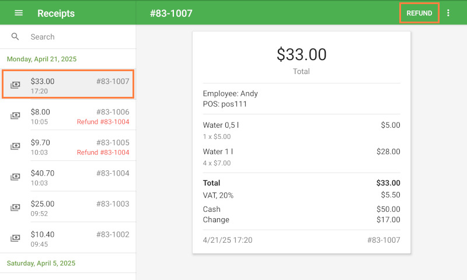This screenshot has width=467, height=280.
Task: Click red Refund #83-1004 label under #83-1006
Action: pyautogui.click(x=103, y=122)
